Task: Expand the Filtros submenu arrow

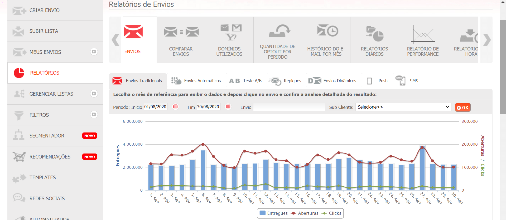Action: pyautogui.click(x=94, y=114)
